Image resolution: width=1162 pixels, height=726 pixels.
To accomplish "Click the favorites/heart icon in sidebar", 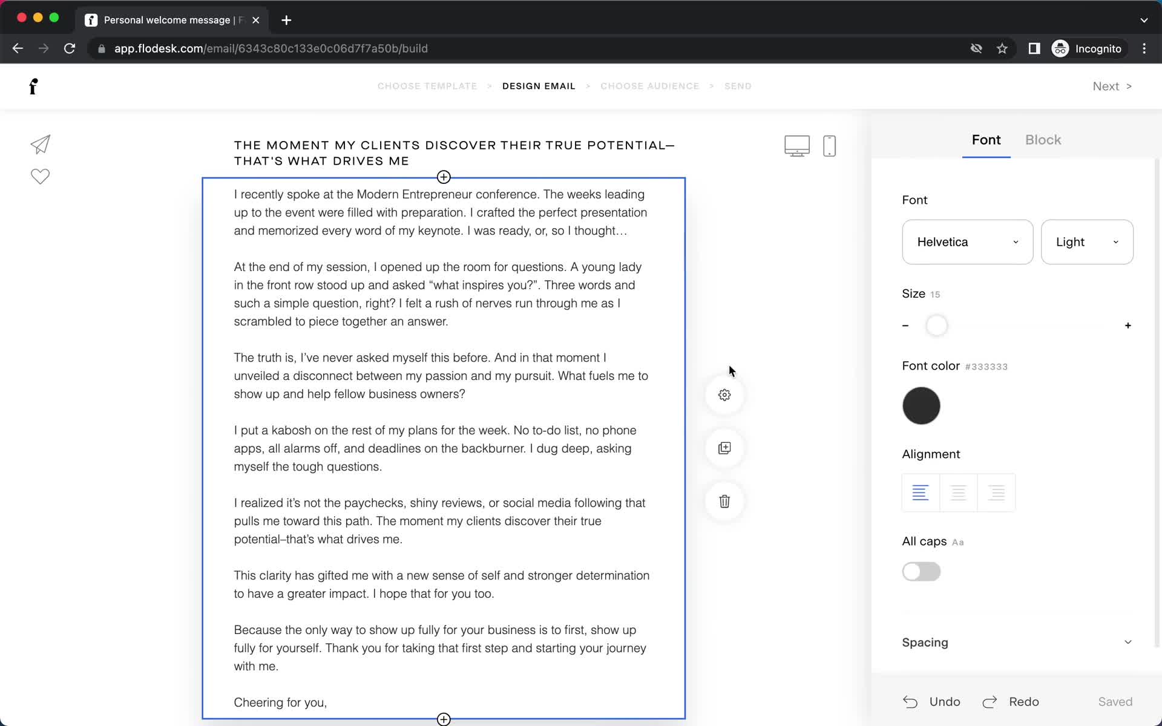I will coord(40,177).
